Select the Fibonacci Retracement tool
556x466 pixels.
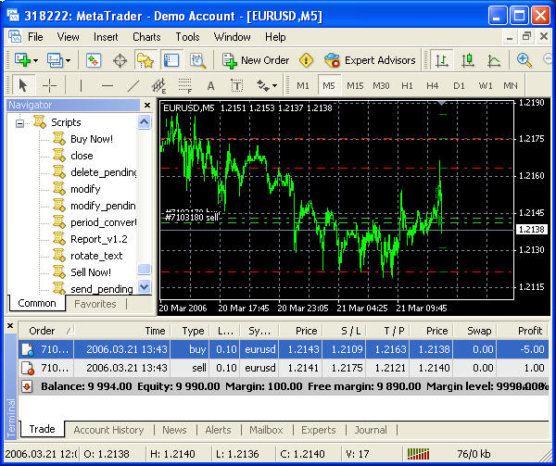(x=184, y=85)
